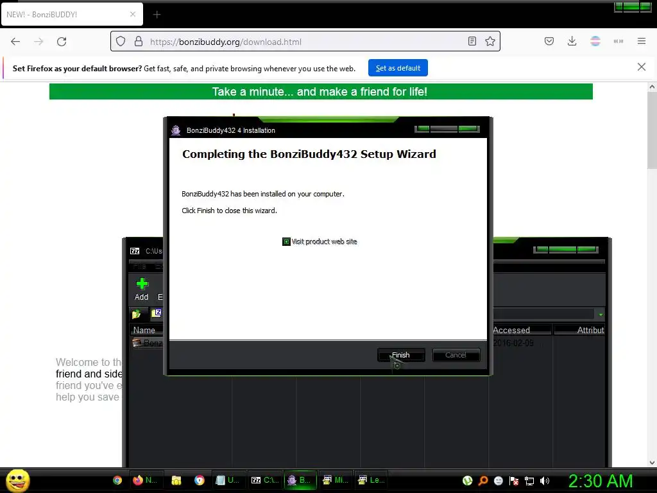Click the up-folder icon in 7-Zip address bar
Viewport: 657px width, 493px height.
pyautogui.click(x=137, y=314)
